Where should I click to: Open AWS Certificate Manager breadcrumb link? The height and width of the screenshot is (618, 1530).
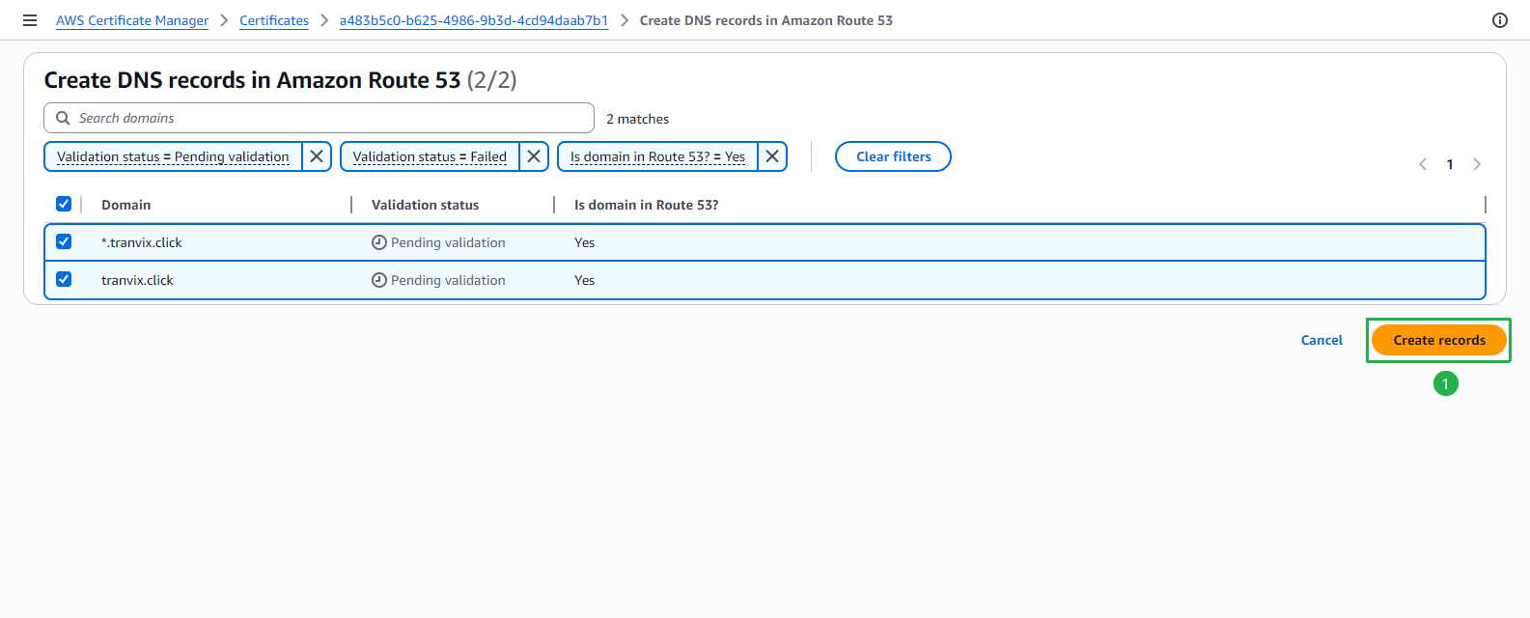pos(132,20)
